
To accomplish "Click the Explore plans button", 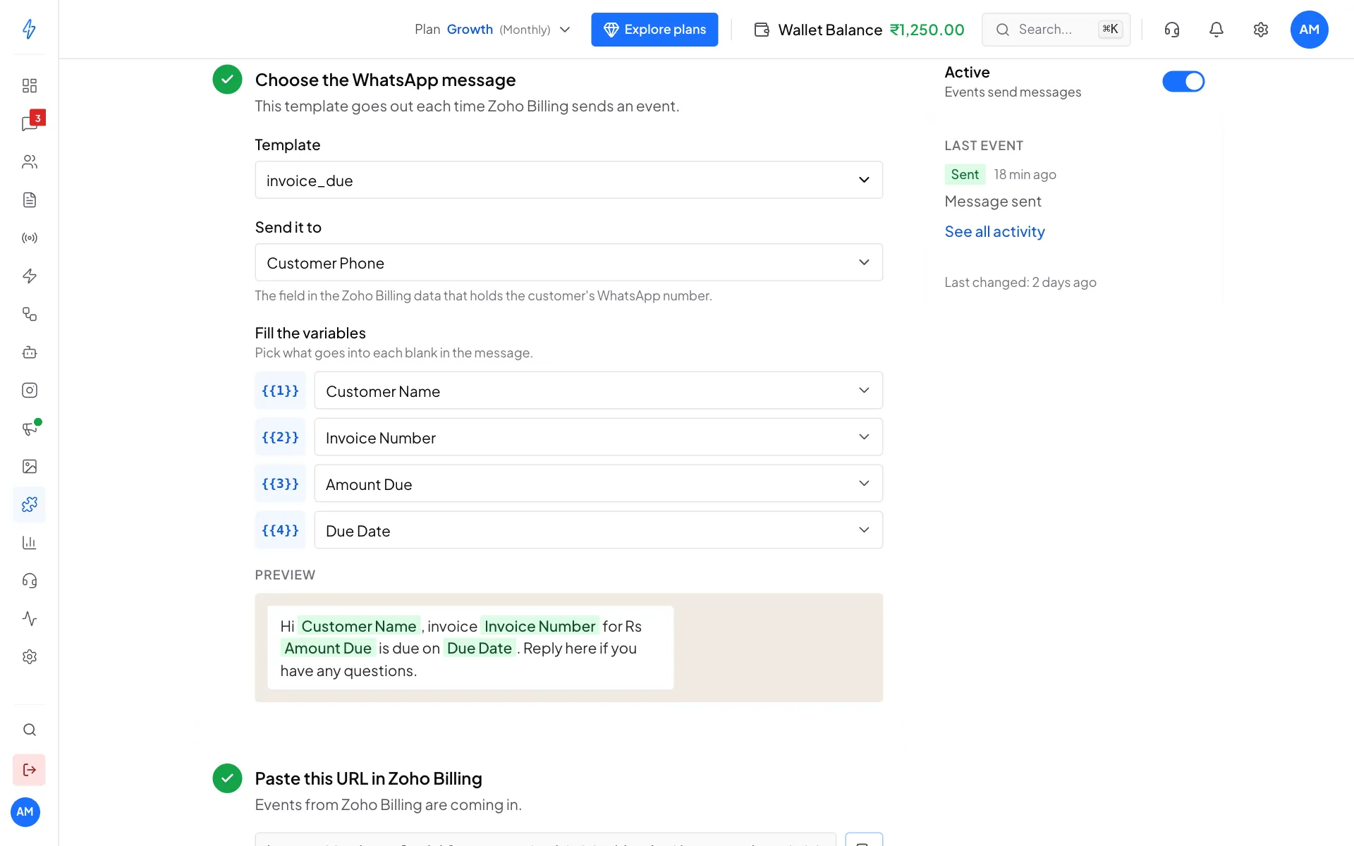I will click(654, 30).
